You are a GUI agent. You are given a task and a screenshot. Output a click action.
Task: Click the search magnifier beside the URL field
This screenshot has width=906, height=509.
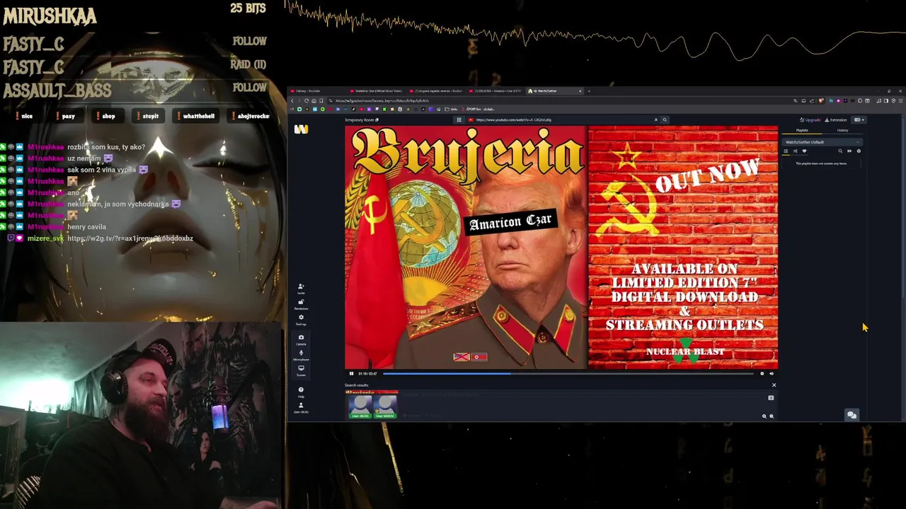(664, 120)
